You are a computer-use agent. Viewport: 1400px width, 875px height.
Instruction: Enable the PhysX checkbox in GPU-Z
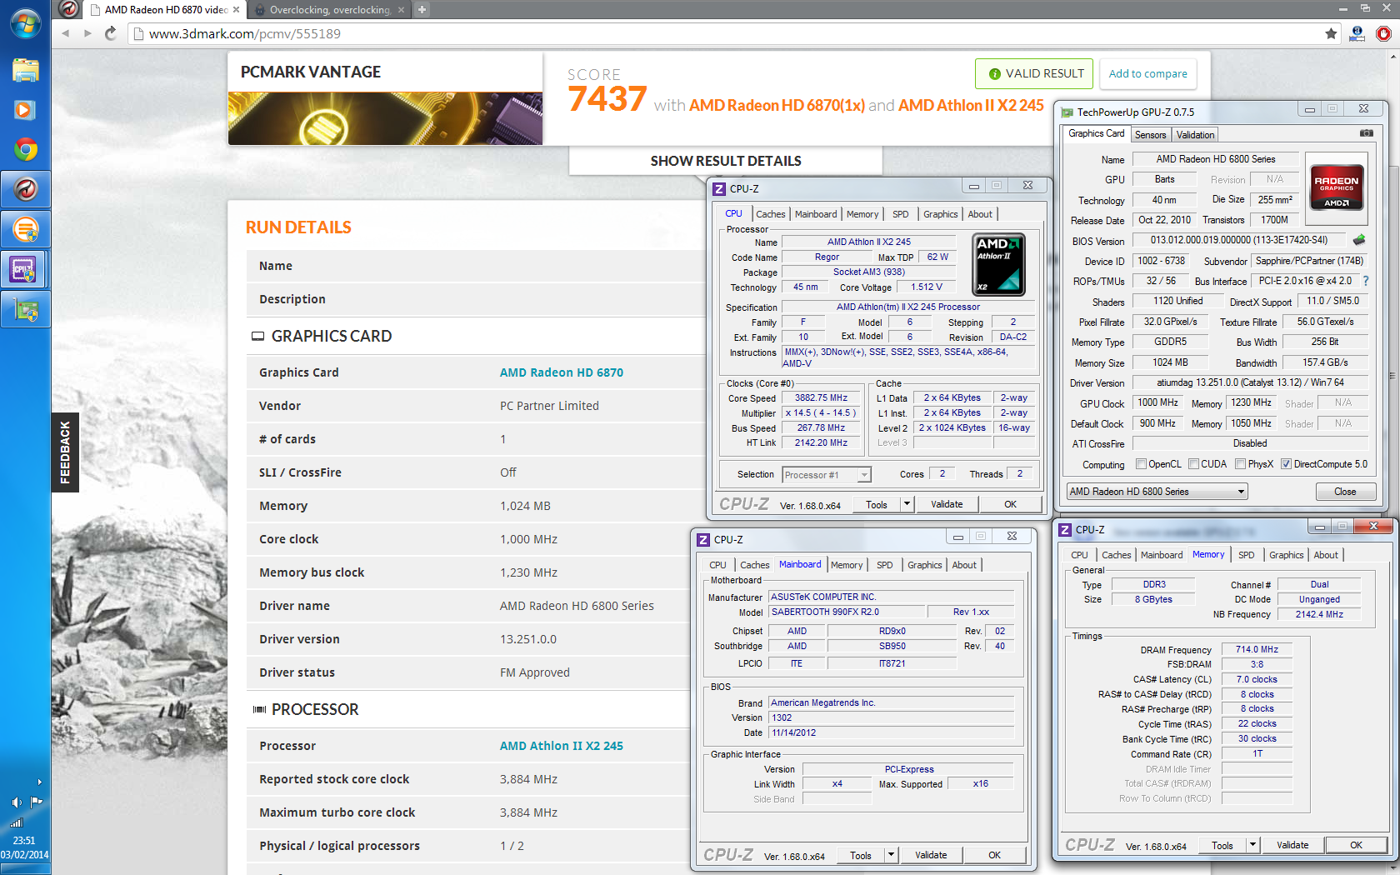pos(1241,464)
